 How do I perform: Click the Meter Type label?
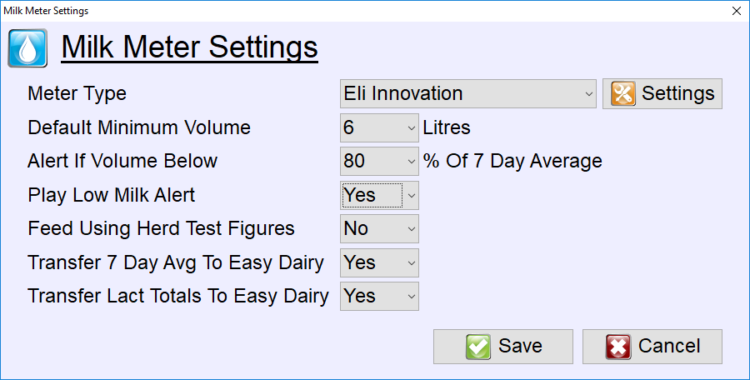point(77,93)
